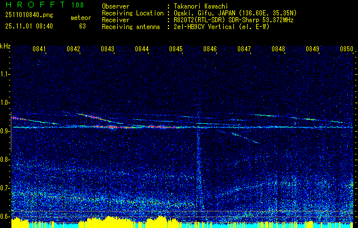This screenshot has width=358, height=228.
Task: Click the 0.7 kHz axis label
Action: (5, 188)
